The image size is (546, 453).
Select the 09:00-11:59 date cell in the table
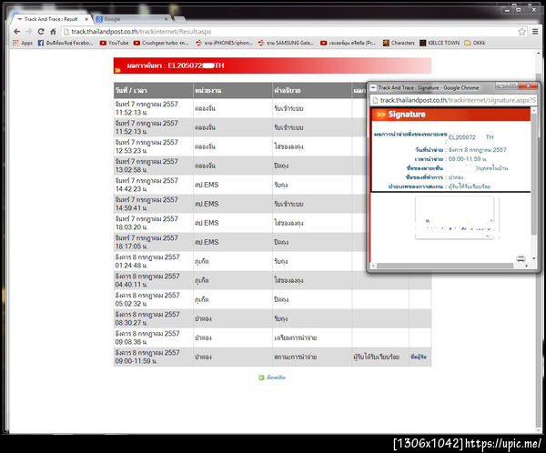[153, 357]
